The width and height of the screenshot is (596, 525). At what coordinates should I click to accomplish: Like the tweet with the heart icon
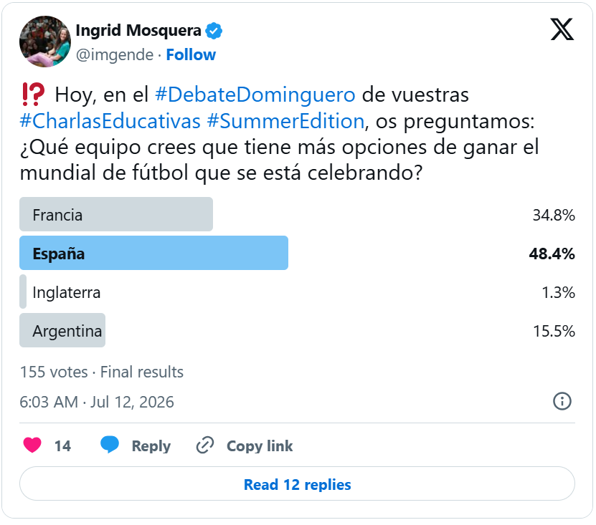(32, 445)
